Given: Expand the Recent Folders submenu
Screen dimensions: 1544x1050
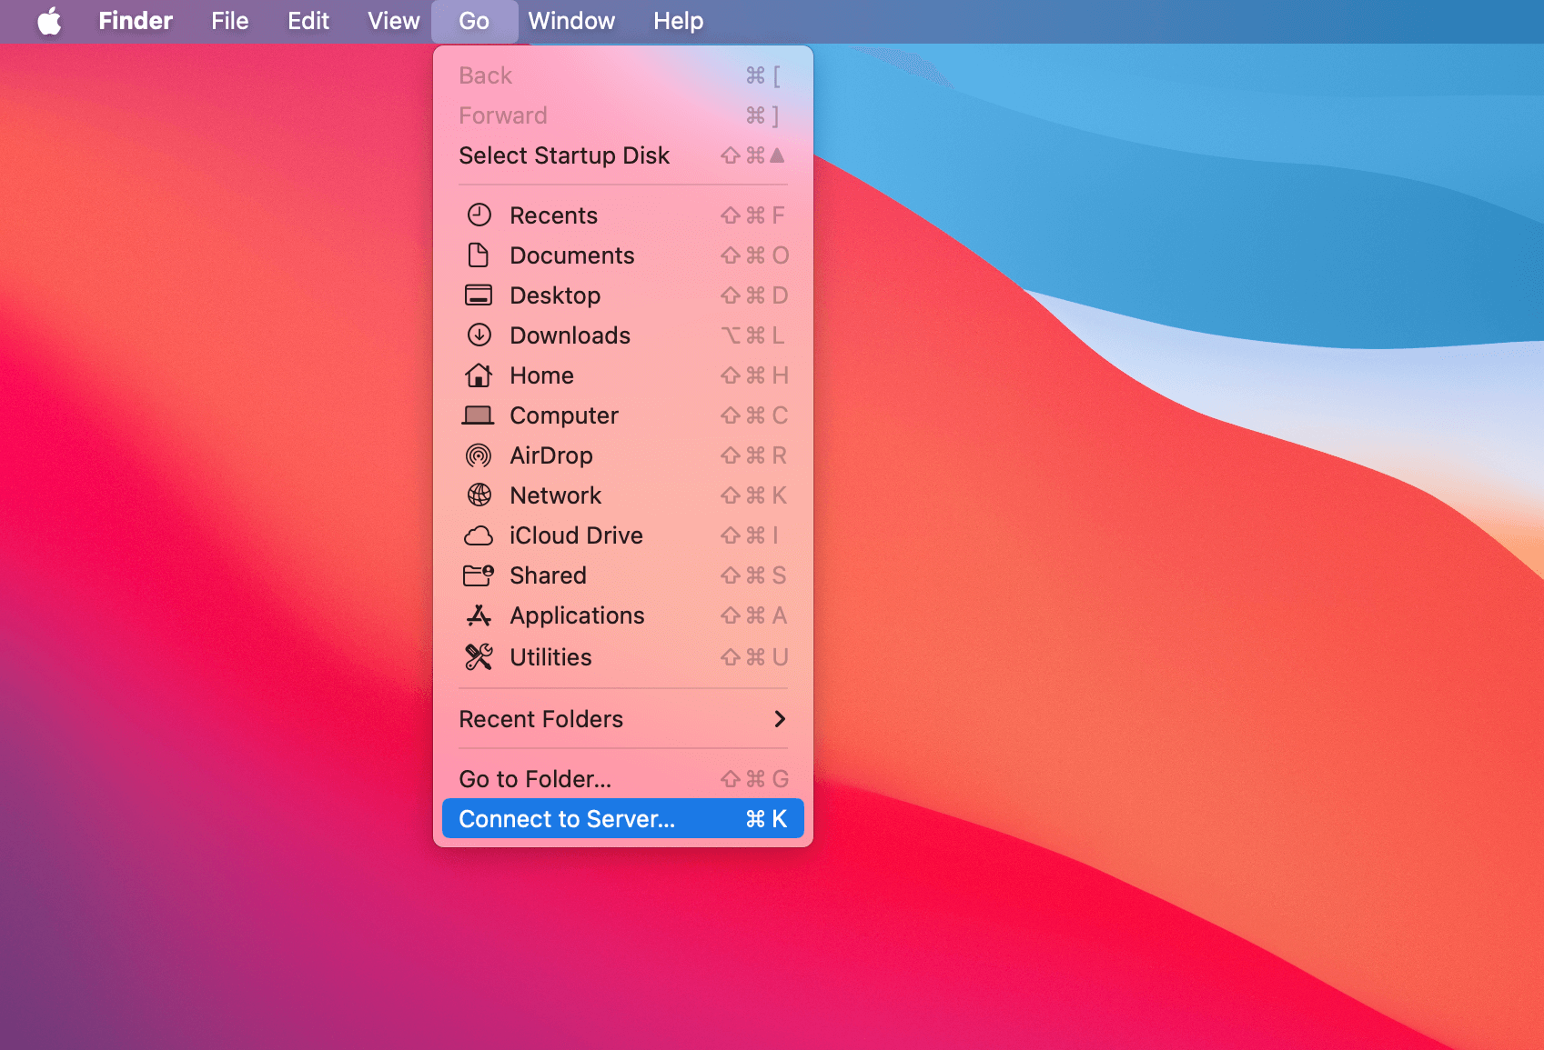Looking at the screenshot, I should [x=621, y=719].
